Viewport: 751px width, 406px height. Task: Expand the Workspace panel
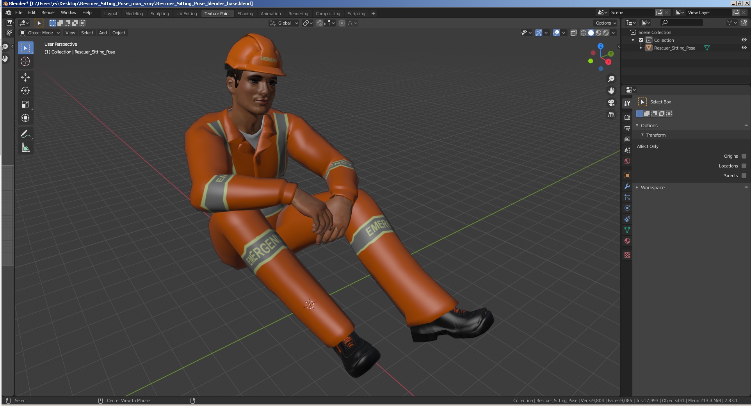click(637, 187)
